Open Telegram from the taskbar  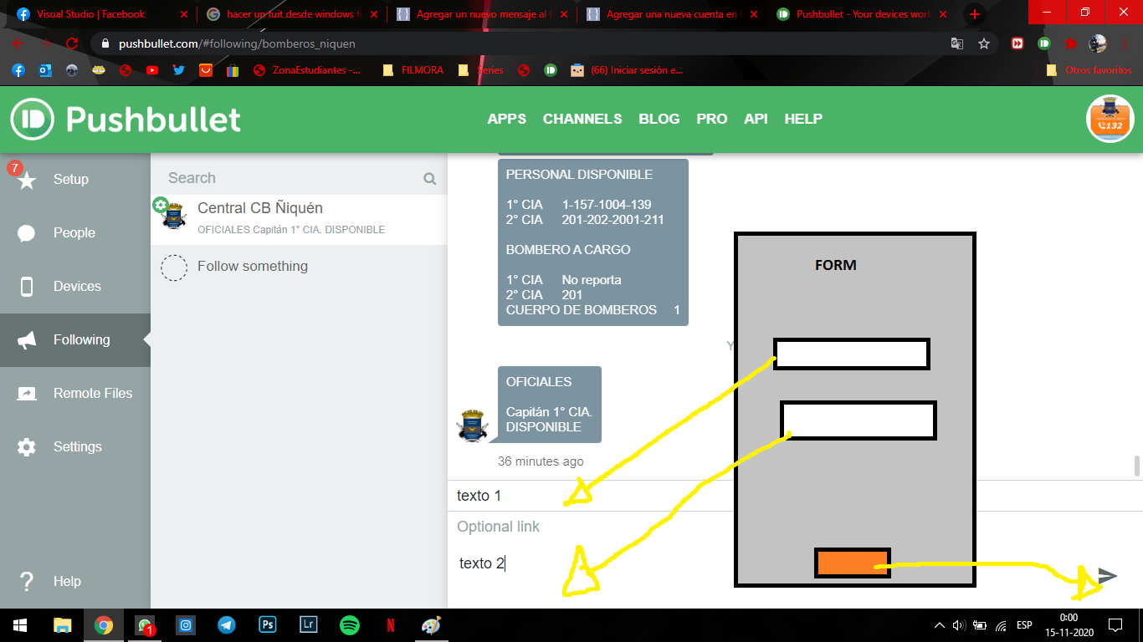point(226,624)
